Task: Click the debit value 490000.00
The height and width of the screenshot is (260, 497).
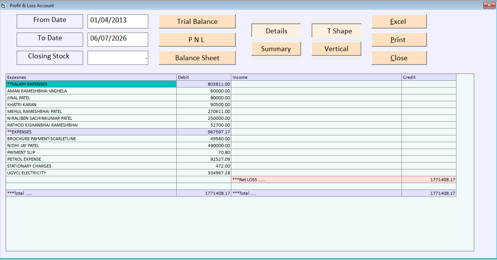Action: tap(204, 146)
